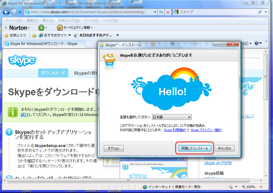
Task: Expand the 本日のおすすめアド dropdown arrow
Action: 117,35
